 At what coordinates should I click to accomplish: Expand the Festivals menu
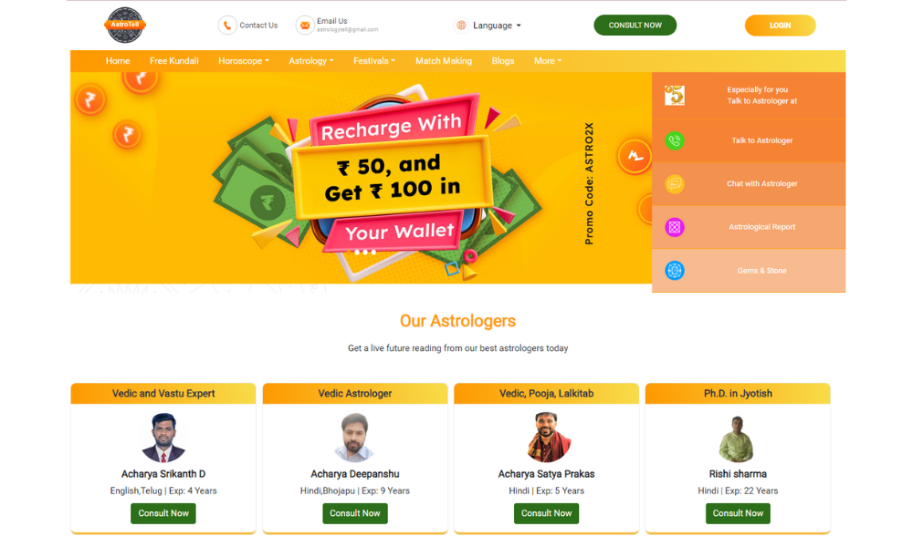click(x=373, y=61)
